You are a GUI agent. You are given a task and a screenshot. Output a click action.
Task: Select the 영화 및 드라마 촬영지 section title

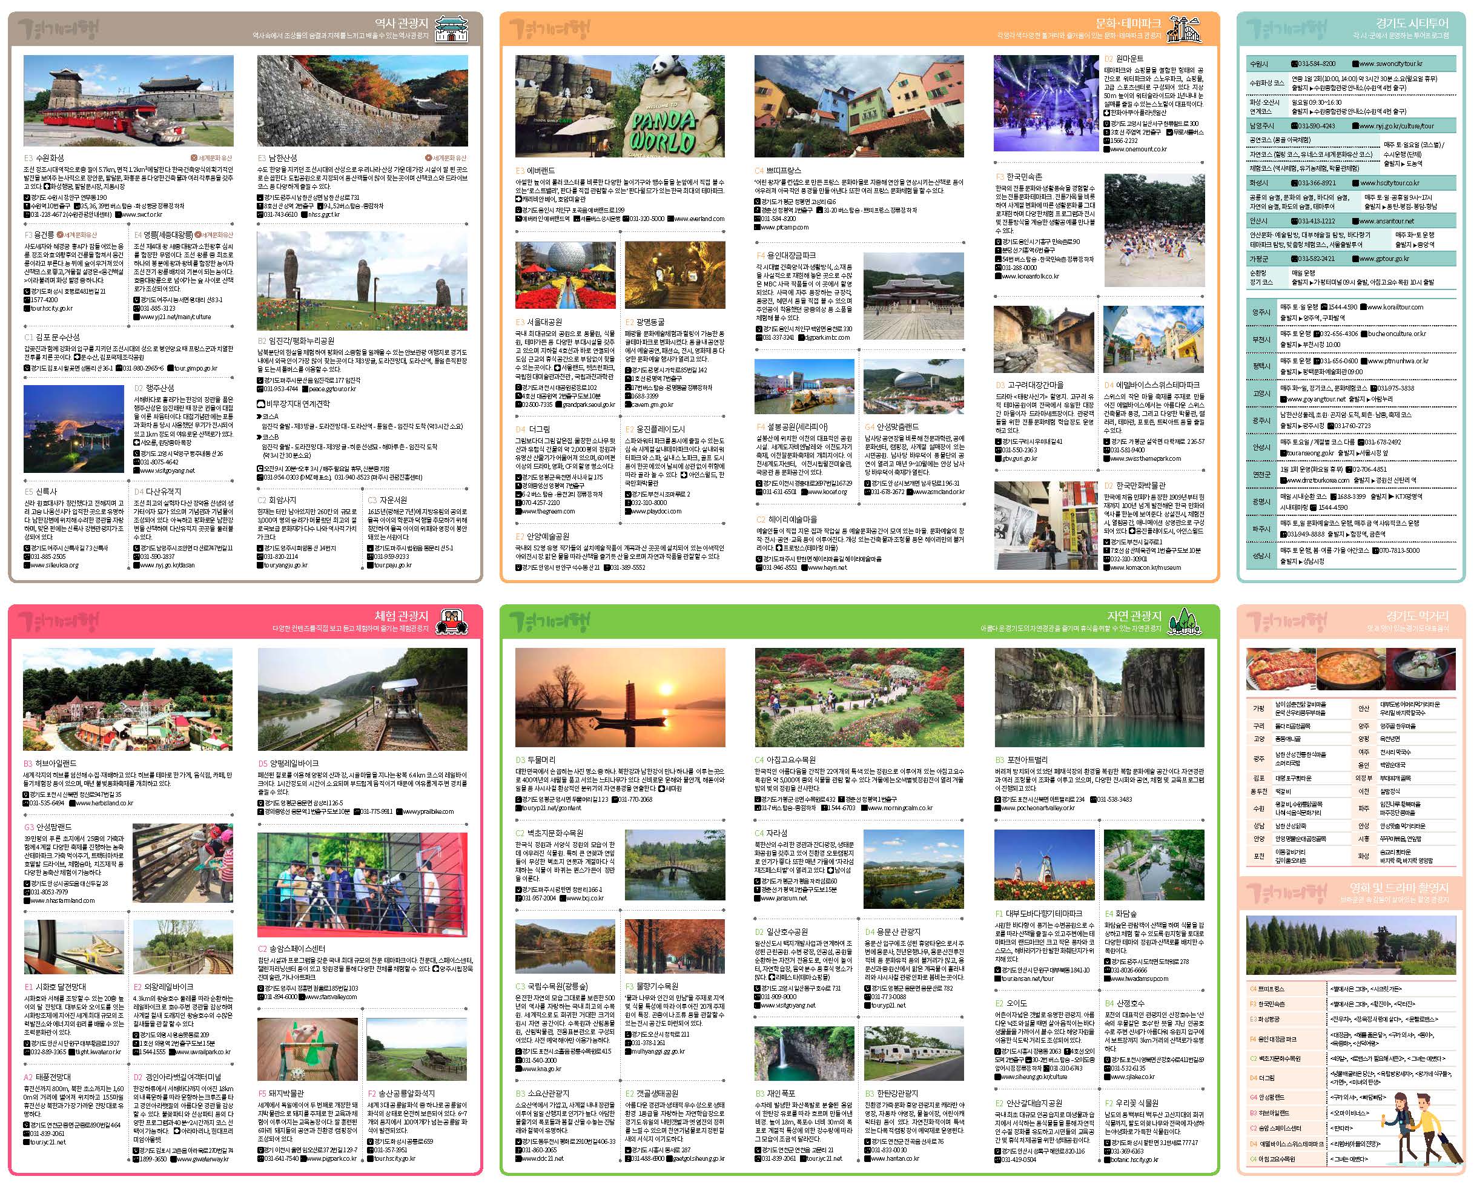pos(1398,888)
